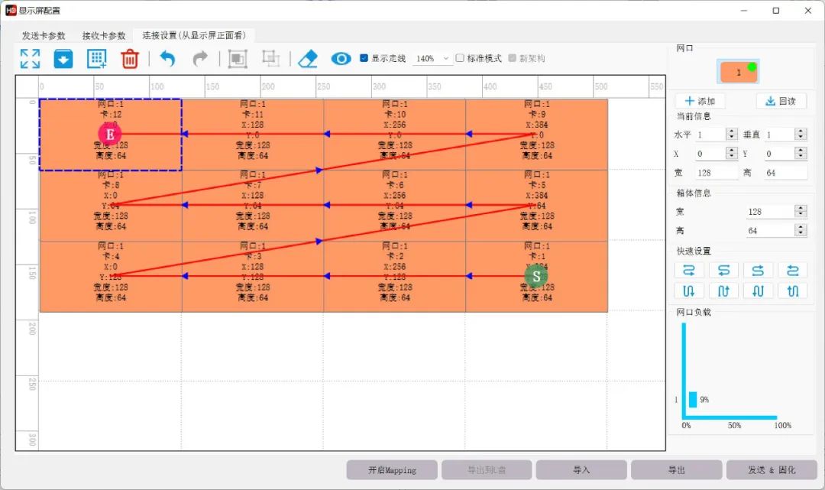Click the pink E end marker
Image resolution: width=825 pixels, height=490 pixels.
[110, 135]
